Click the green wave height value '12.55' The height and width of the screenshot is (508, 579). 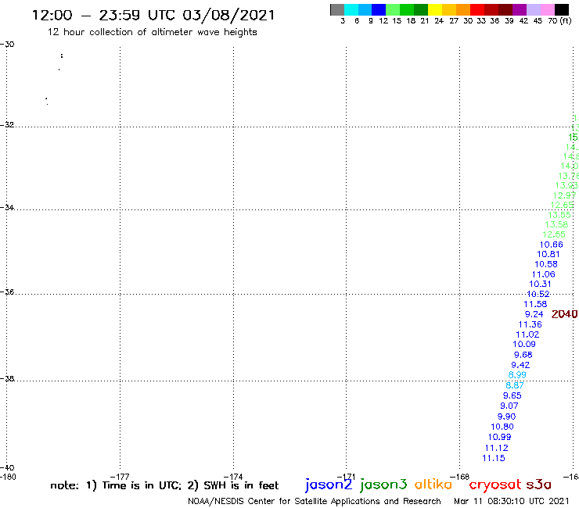(554, 234)
